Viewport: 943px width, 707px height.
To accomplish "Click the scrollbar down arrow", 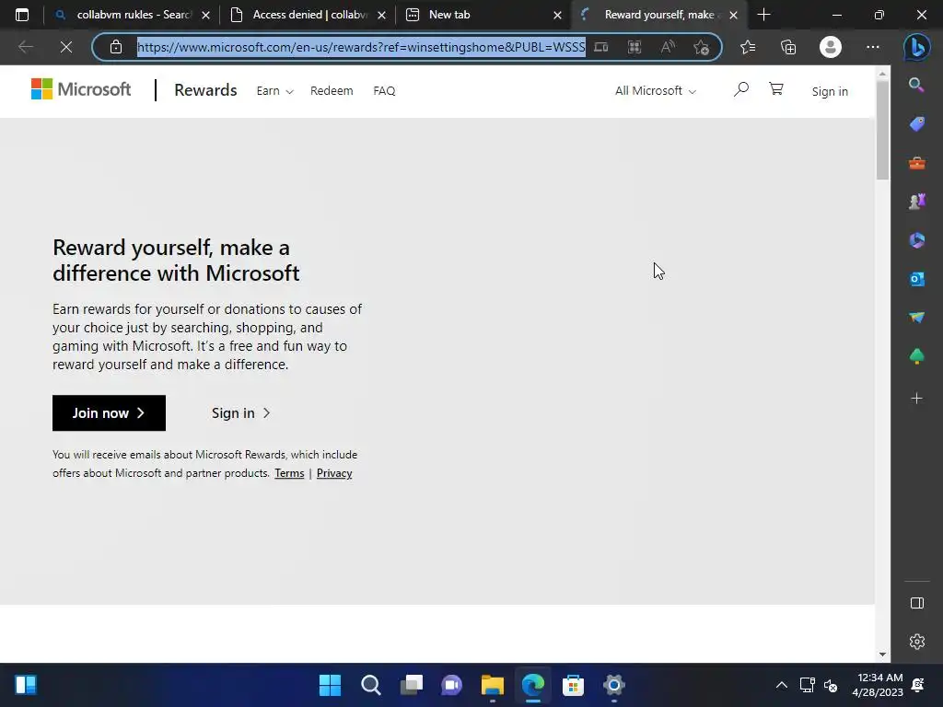I will 882,655.
